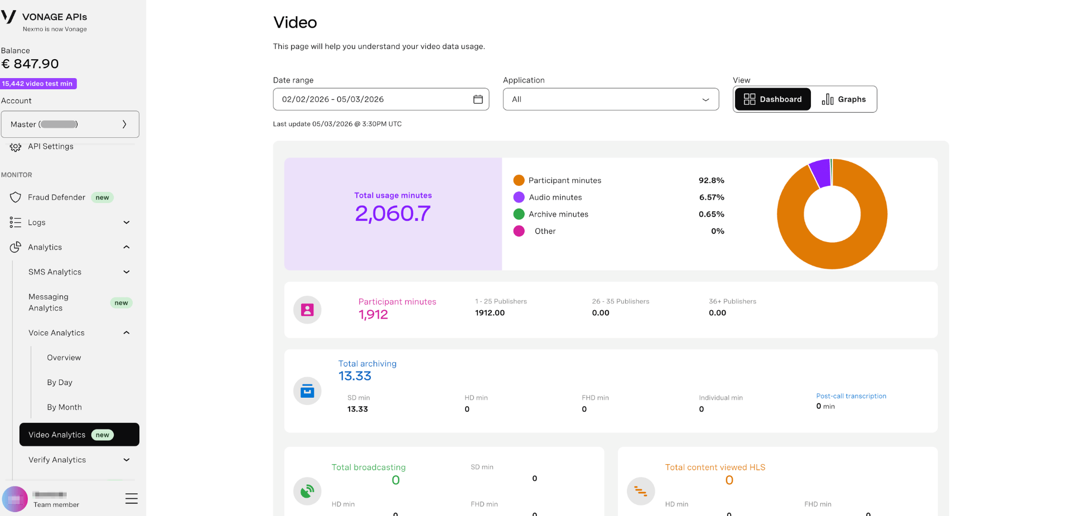Expand Verify Analytics chevron
The height and width of the screenshot is (516, 1069).
[x=127, y=460]
